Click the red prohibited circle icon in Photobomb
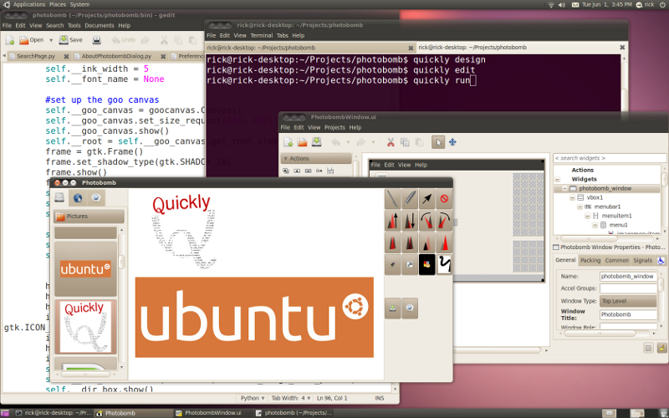This screenshot has height=418, width=669. click(x=444, y=199)
